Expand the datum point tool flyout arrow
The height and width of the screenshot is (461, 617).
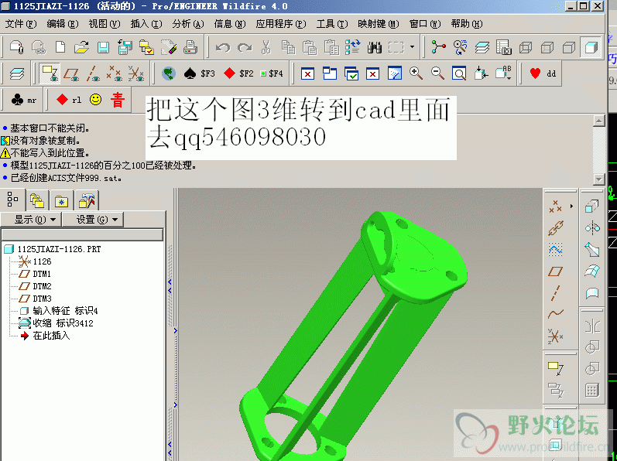(571, 206)
